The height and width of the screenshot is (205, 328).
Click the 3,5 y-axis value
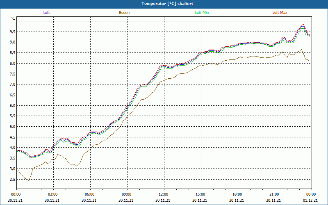click(x=13, y=158)
